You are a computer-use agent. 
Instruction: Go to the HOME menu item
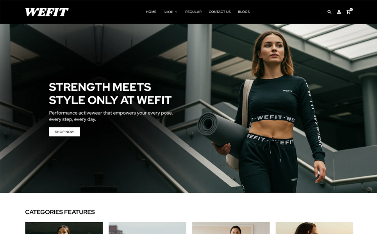click(151, 12)
